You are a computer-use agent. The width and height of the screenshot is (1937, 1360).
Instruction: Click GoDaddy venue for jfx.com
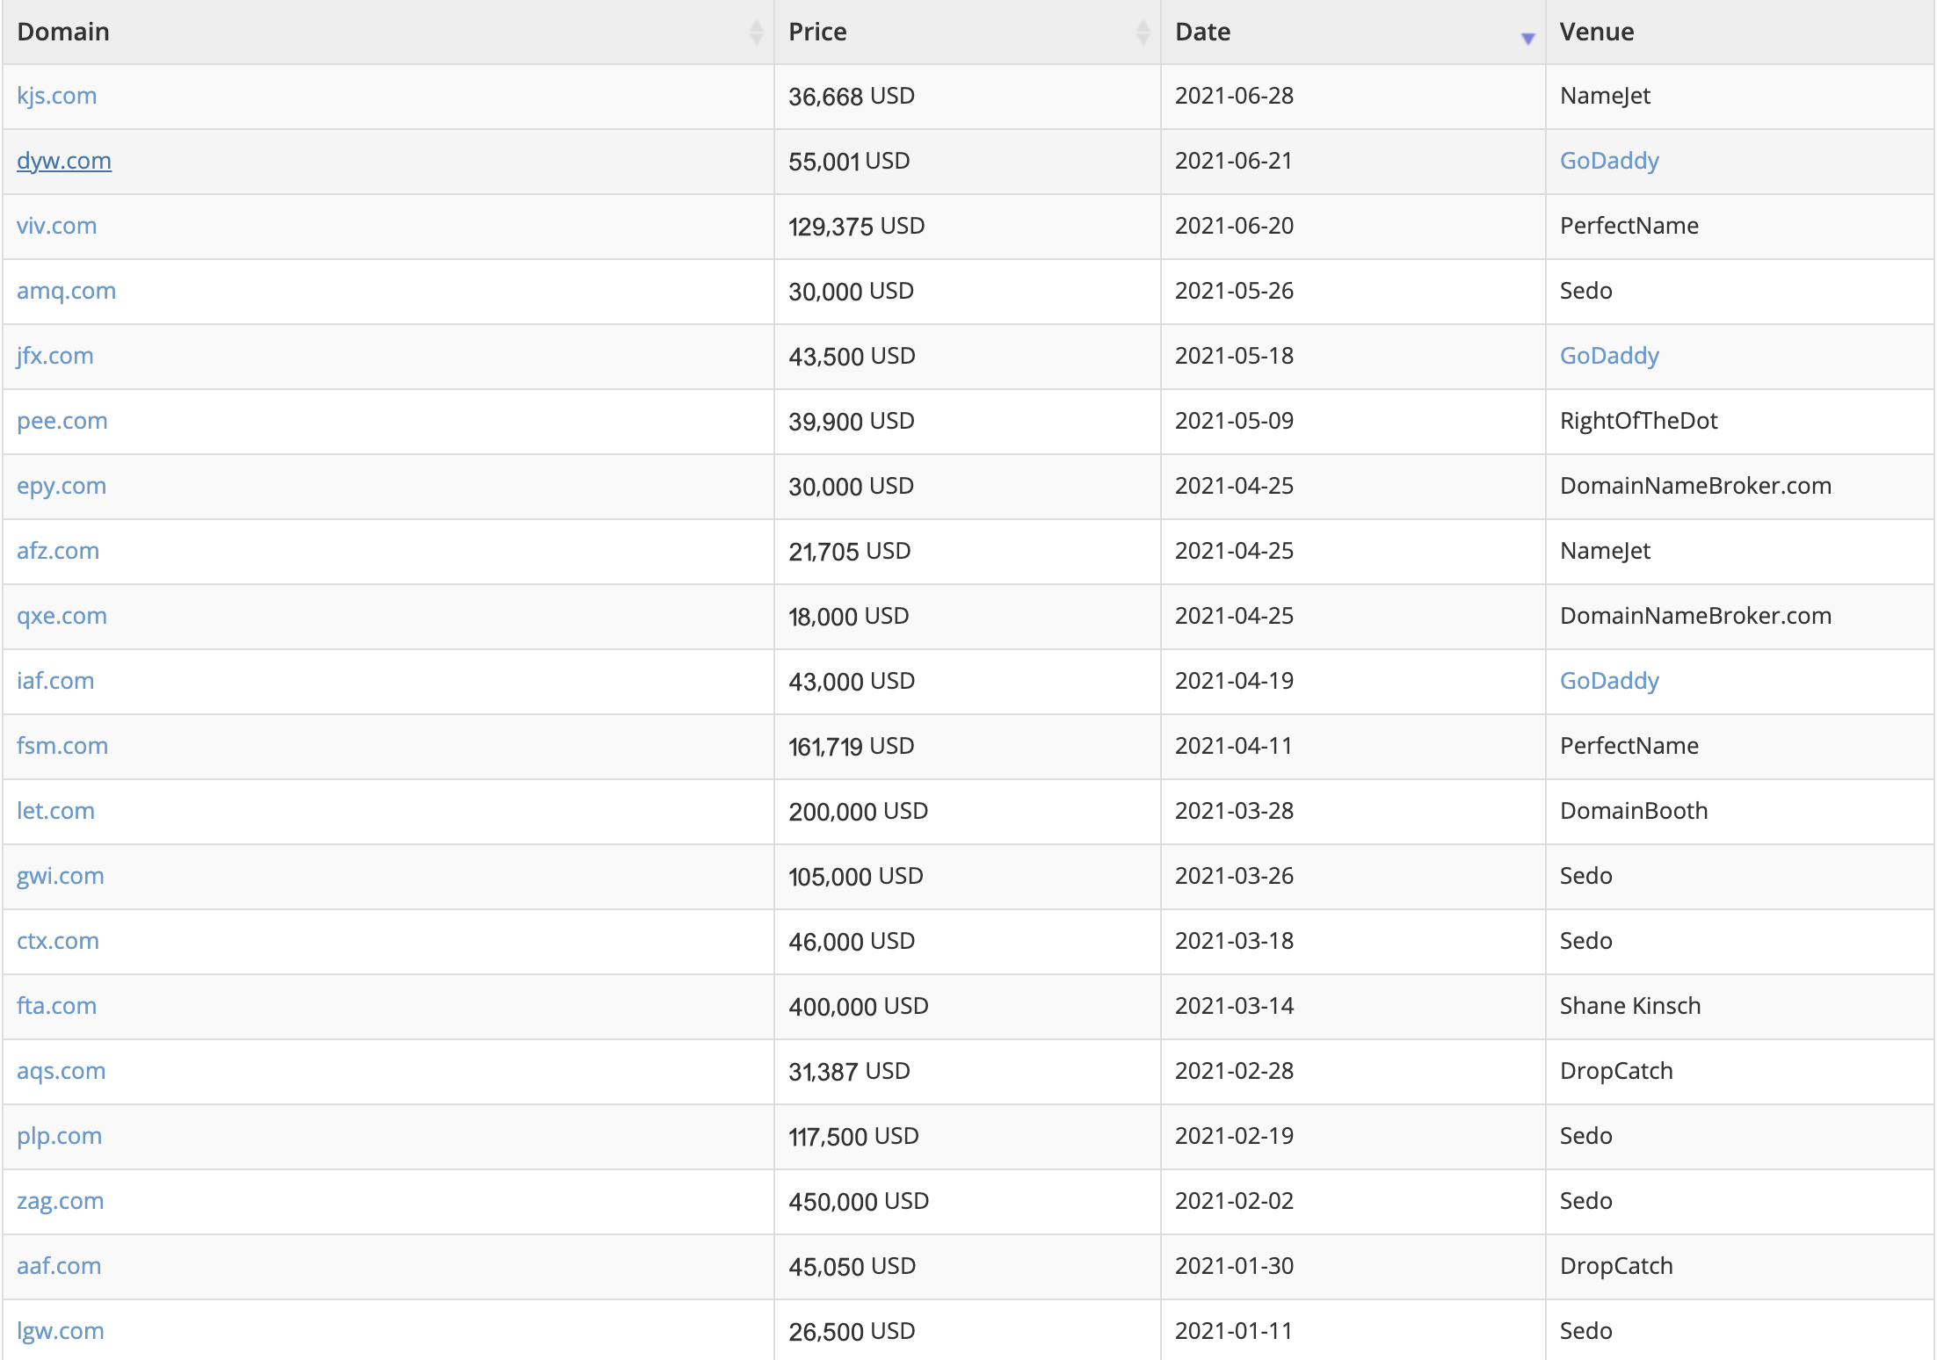coord(1608,356)
